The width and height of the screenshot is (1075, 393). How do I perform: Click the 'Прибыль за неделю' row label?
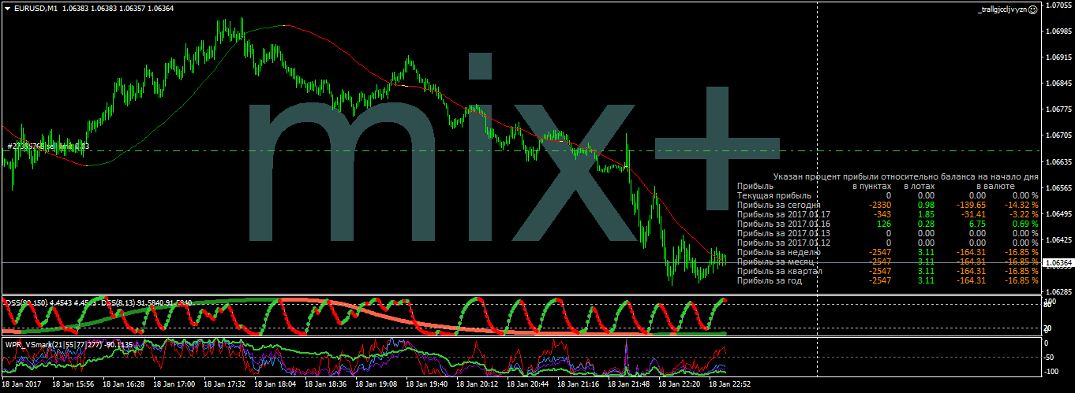click(778, 252)
